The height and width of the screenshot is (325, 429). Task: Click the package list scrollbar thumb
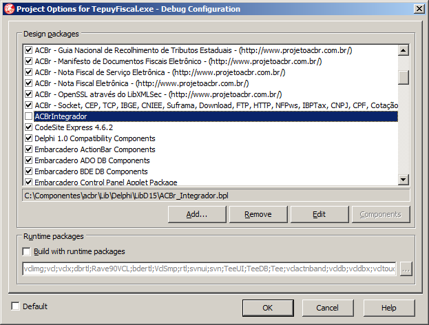[404, 77]
